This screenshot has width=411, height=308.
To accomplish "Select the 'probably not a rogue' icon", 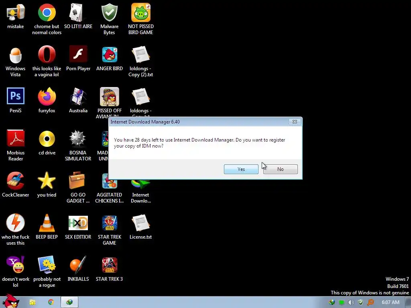I will click(x=47, y=272).
